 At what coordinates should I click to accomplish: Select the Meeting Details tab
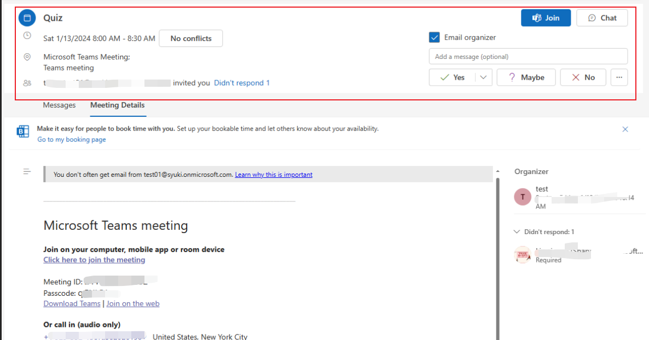pos(118,105)
